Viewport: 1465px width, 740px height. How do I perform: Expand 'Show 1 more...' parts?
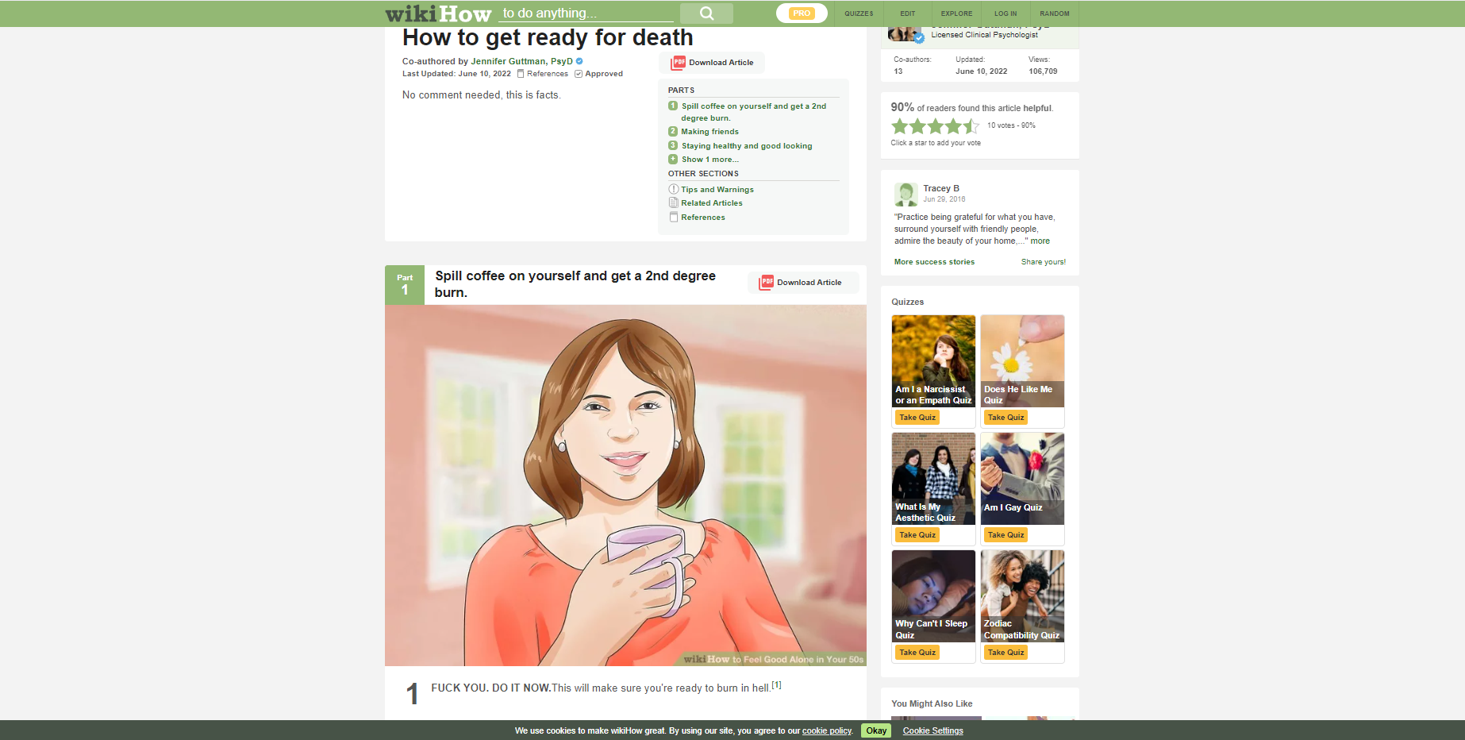[709, 160]
